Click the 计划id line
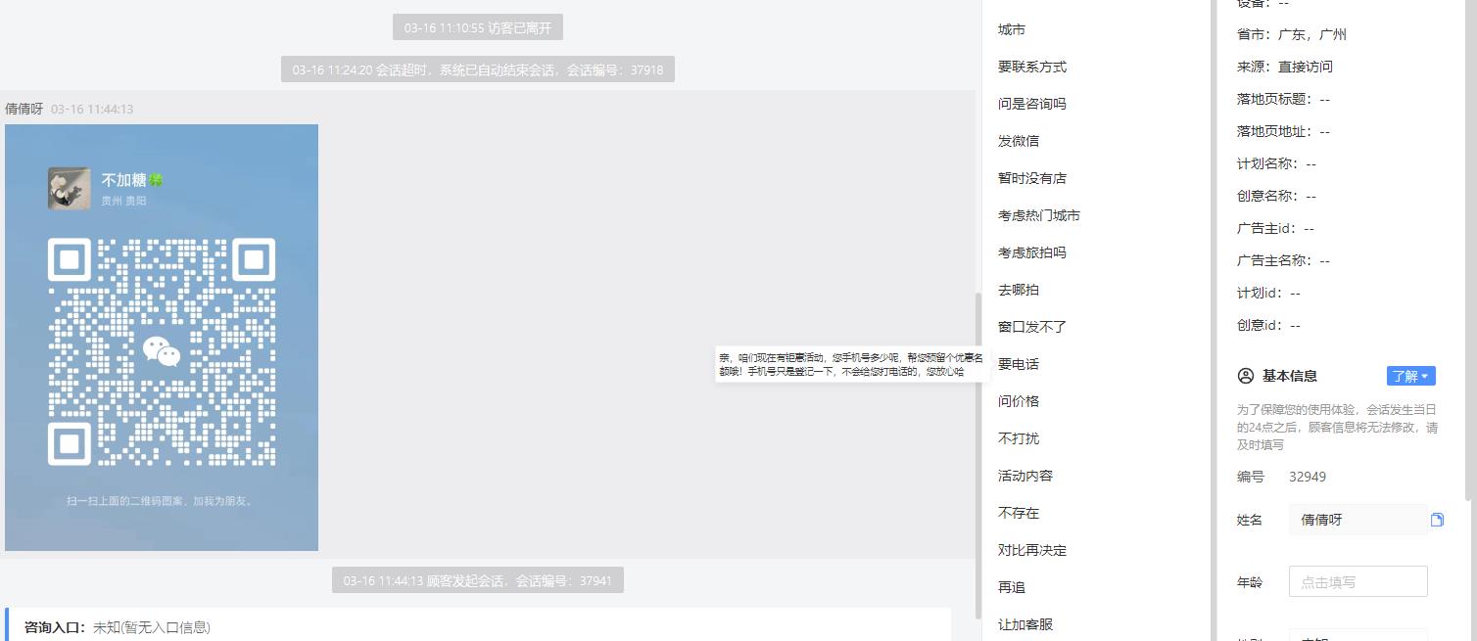The image size is (1477, 641). 1268,293
